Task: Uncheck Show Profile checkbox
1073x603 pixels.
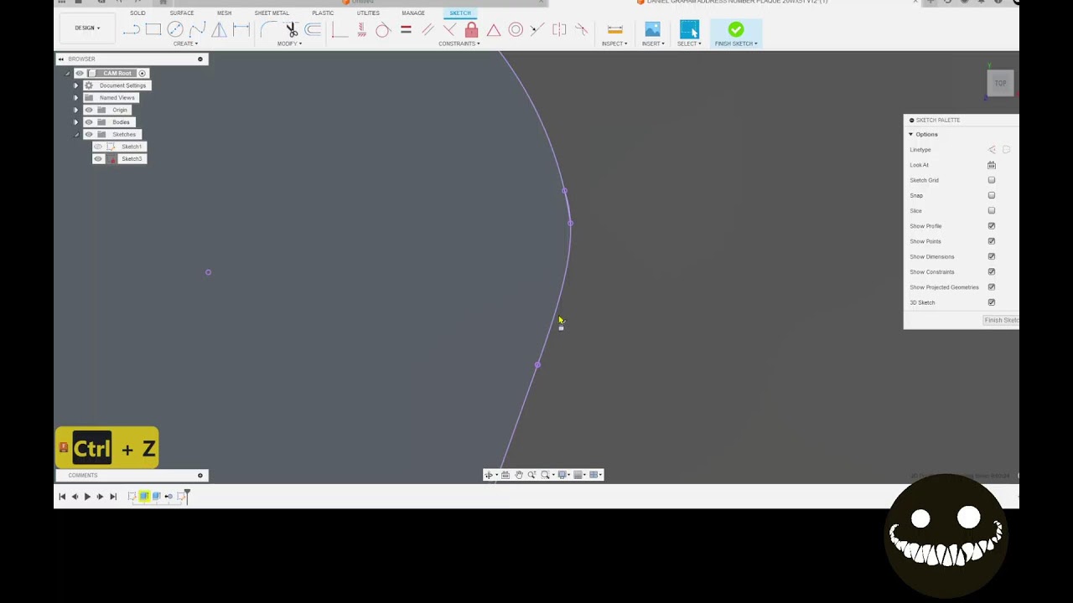Action: click(992, 226)
